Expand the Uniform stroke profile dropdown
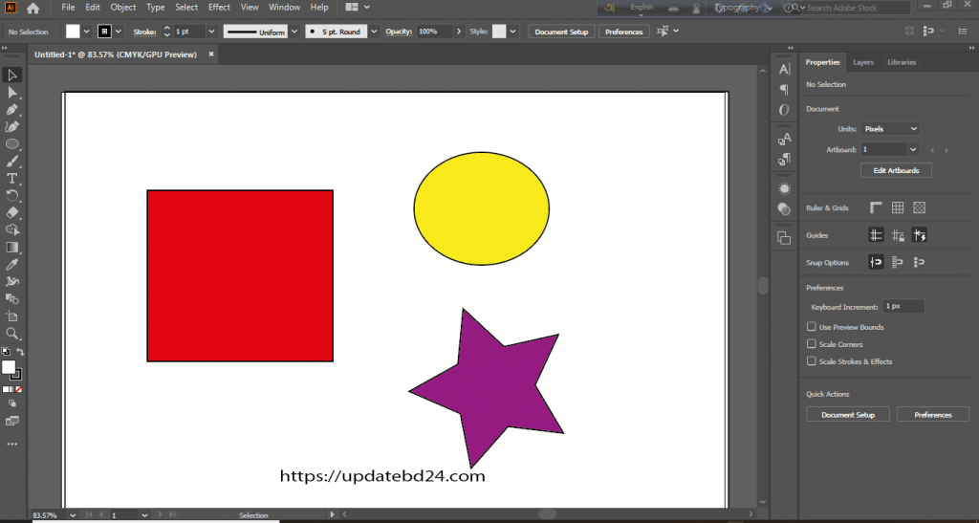This screenshot has height=523, width=979. click(x=294, y=32)
